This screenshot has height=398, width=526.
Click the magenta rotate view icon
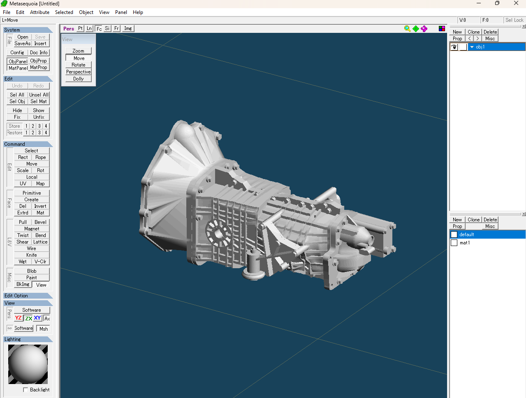[424, 28]
